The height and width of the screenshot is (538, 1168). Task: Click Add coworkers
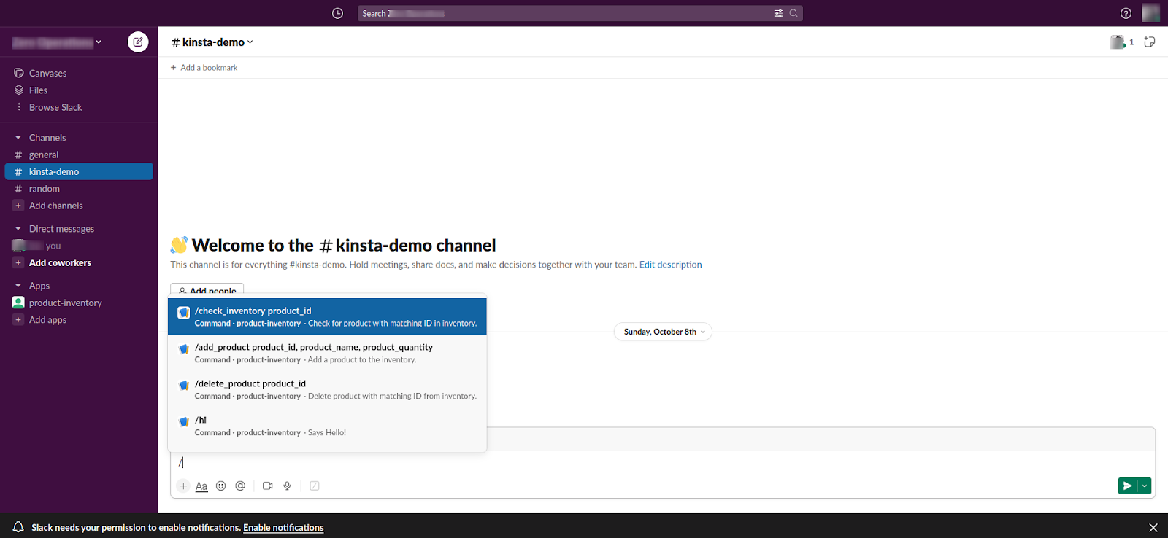[x=60, y=262]
